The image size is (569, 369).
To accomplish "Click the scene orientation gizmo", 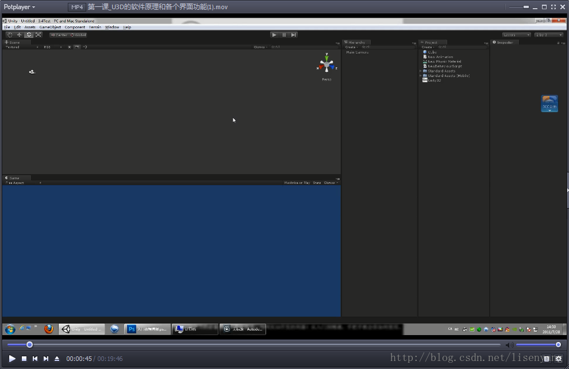I will pos(326,64).
